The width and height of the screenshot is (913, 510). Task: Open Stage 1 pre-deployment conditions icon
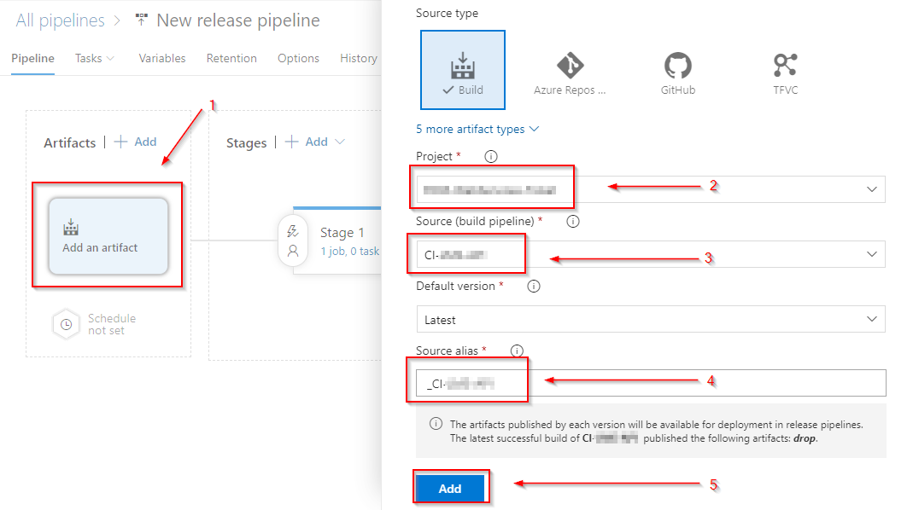(293, 231)
